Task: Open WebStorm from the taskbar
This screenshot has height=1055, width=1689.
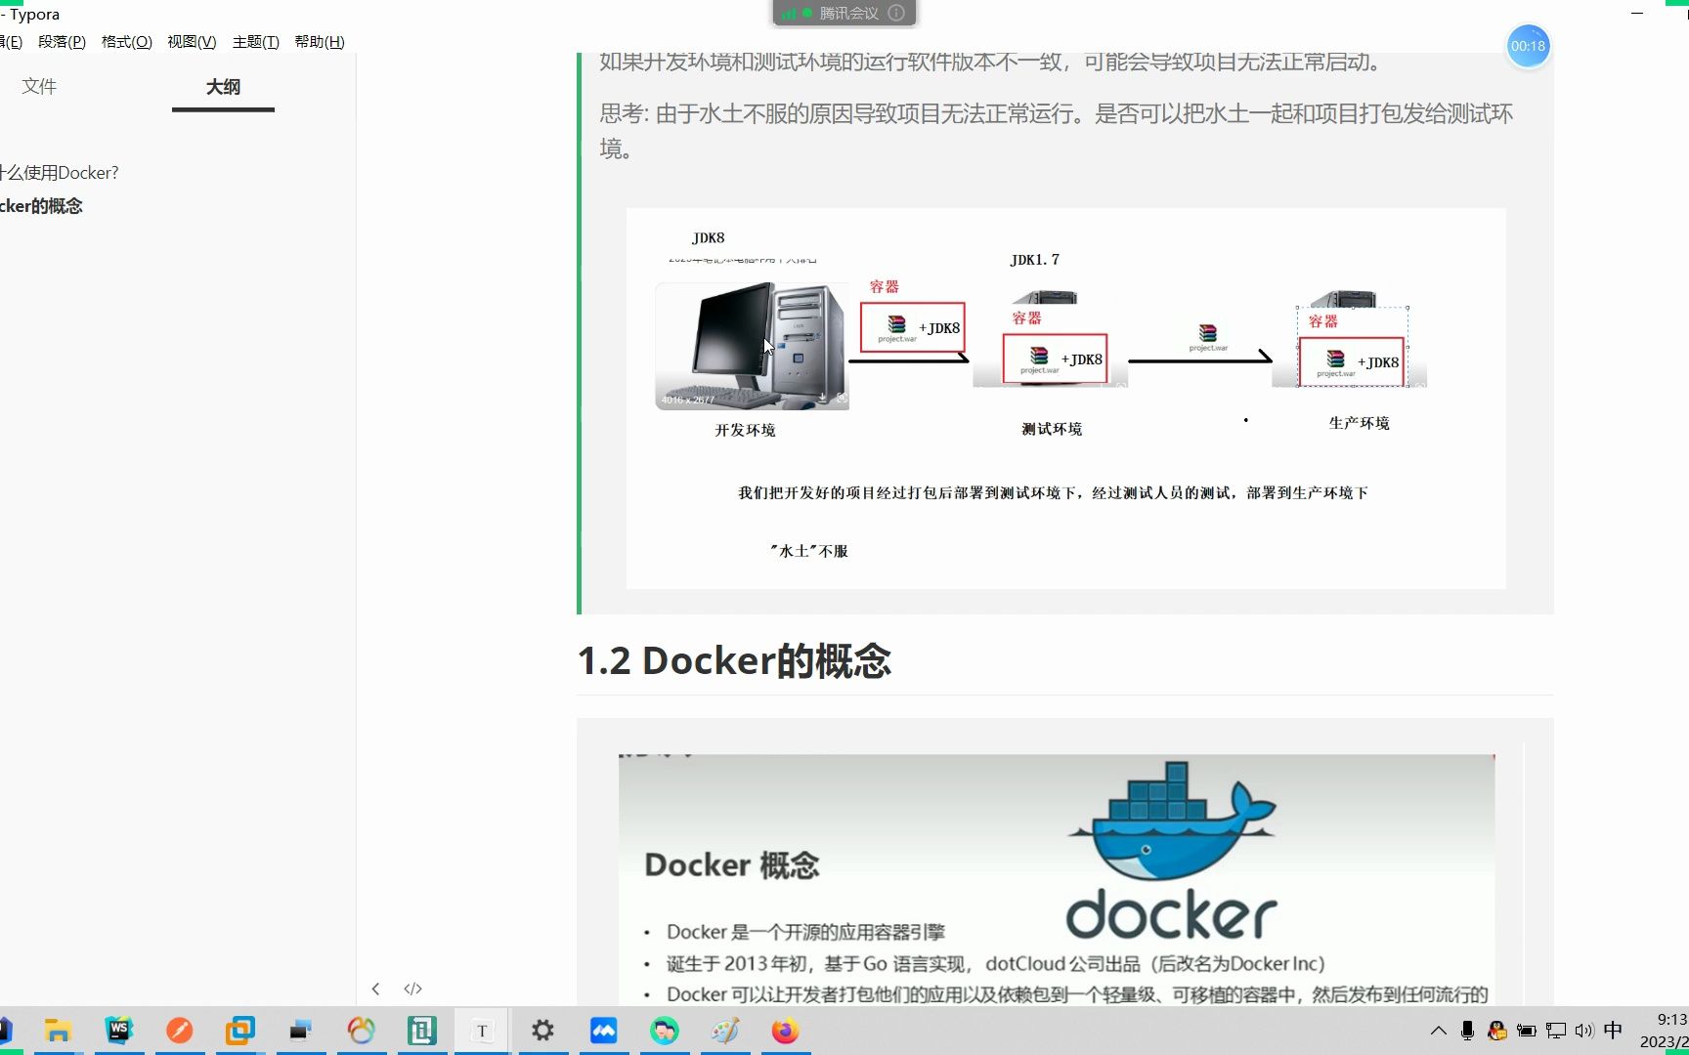Action: pyautogui.click(x=118, y=1031)
